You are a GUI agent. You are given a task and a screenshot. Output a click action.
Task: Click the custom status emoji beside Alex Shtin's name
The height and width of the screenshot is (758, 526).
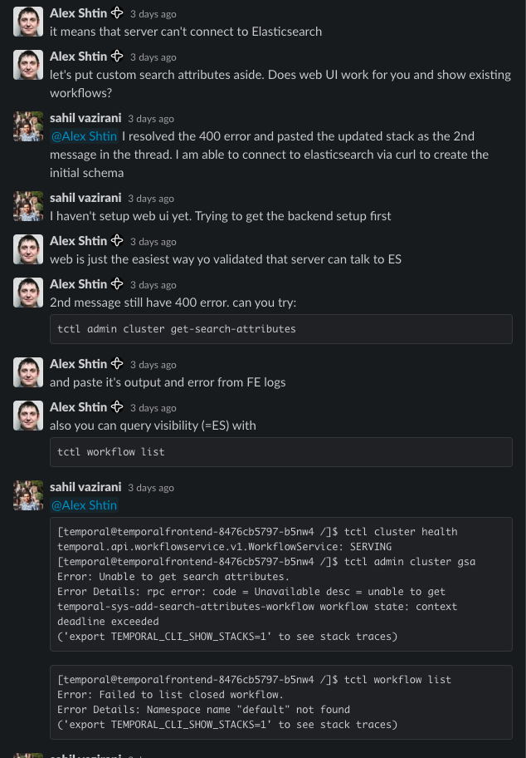pos(117,12)
